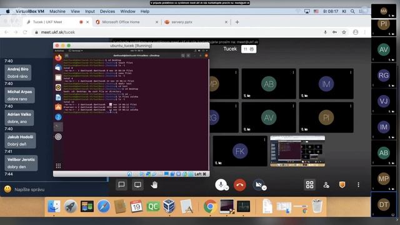Open Google Chrome from the macOS Dock

(x=210, y=206)
